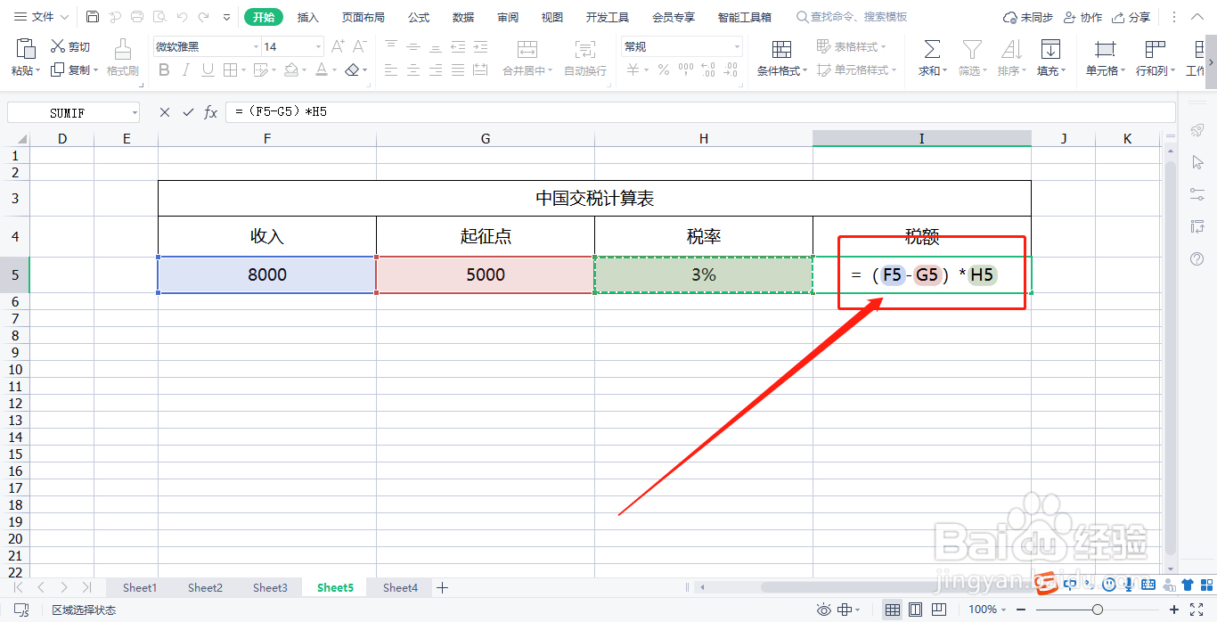
Task: Open the font size dropdown
Action: (x=316, y=45)
